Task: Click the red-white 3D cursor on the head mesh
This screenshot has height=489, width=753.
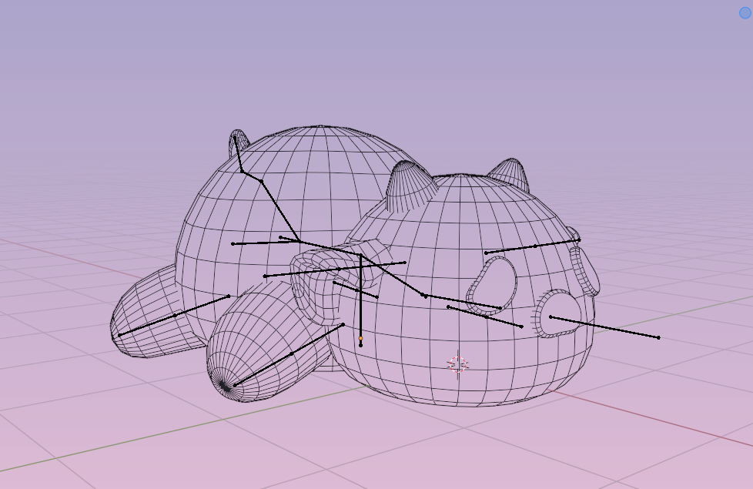Action: tap(457, 365)
